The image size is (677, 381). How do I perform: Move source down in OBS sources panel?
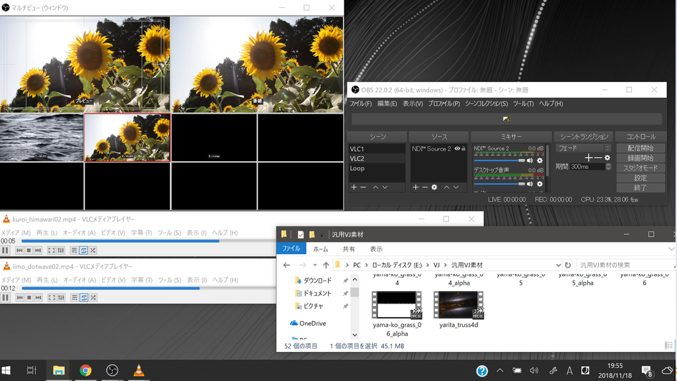pyautogui.click(x=456, y=187)
